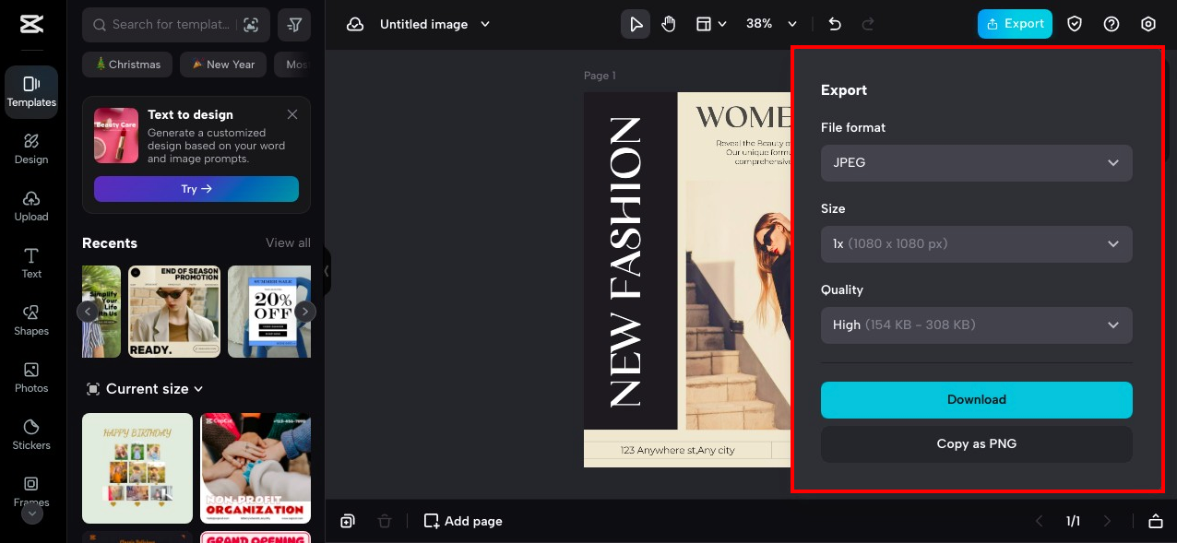Image resolution: width=1177 pixels, height=543 pixels.
Task: Expand the Size 1x dropdown
Action: 977,244
